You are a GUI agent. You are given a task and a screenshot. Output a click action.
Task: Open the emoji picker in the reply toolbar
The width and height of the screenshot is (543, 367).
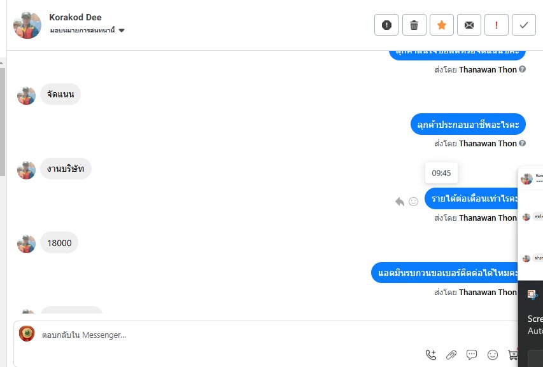493,354
